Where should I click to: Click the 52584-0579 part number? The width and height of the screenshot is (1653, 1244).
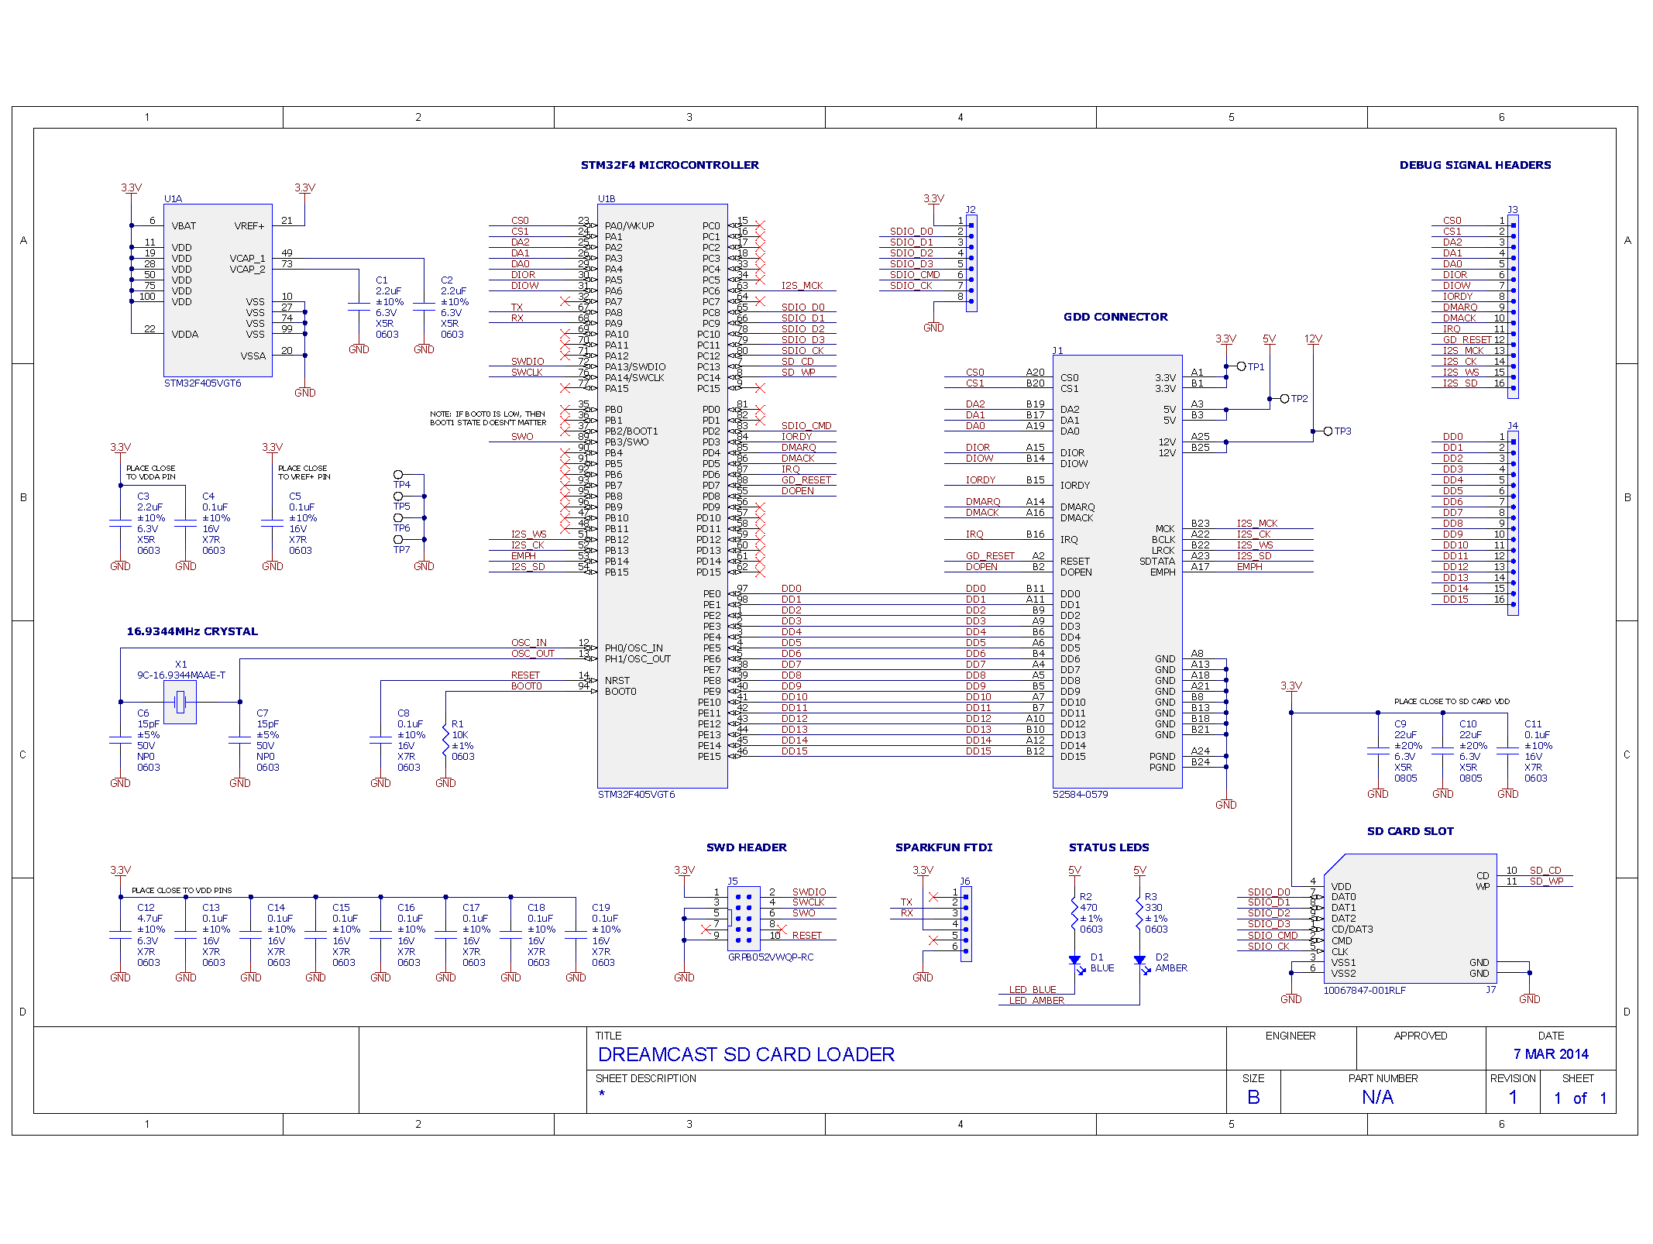[x=1080, y=795]
